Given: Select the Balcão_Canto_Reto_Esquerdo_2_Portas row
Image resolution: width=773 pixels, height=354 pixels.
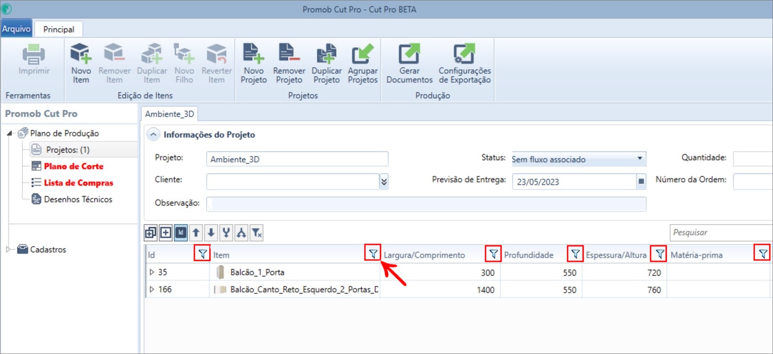Looking at the screenshot, I should coord(458,289).
